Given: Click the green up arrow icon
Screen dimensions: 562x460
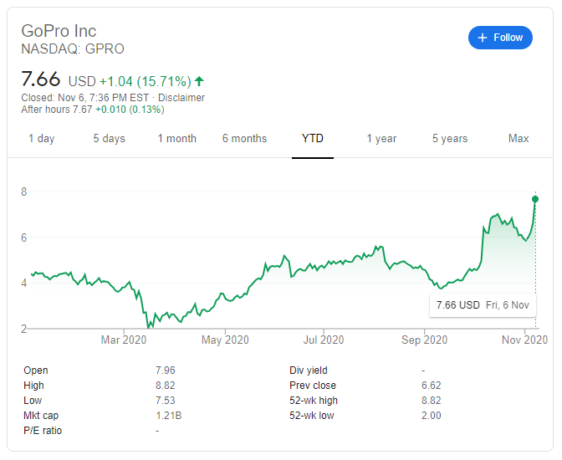Looking at the screenshot, I should click(x=199, y=82).
